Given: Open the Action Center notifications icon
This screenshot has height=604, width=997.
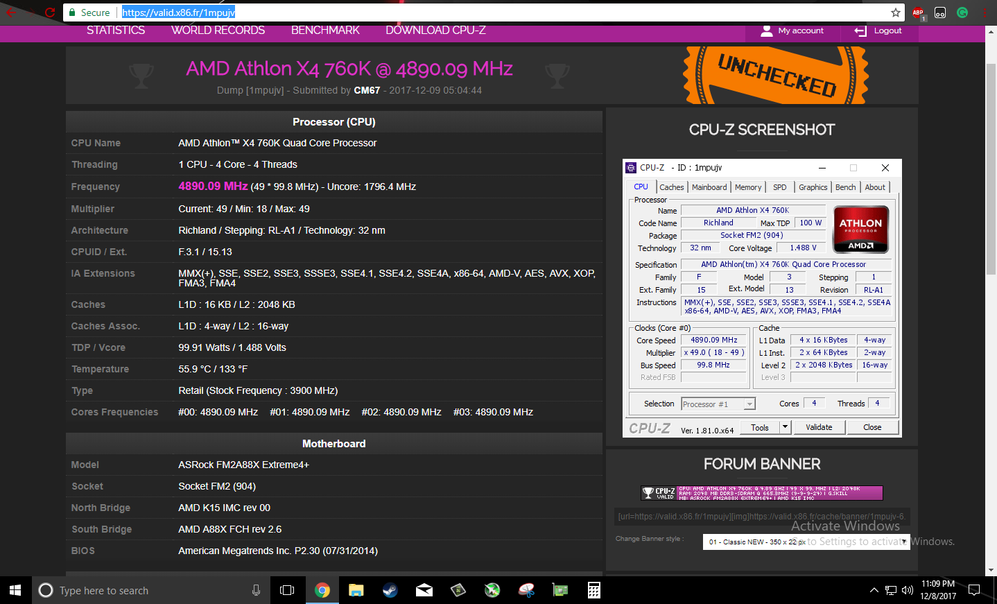Looking at the screenshot, I should (974, 590).
